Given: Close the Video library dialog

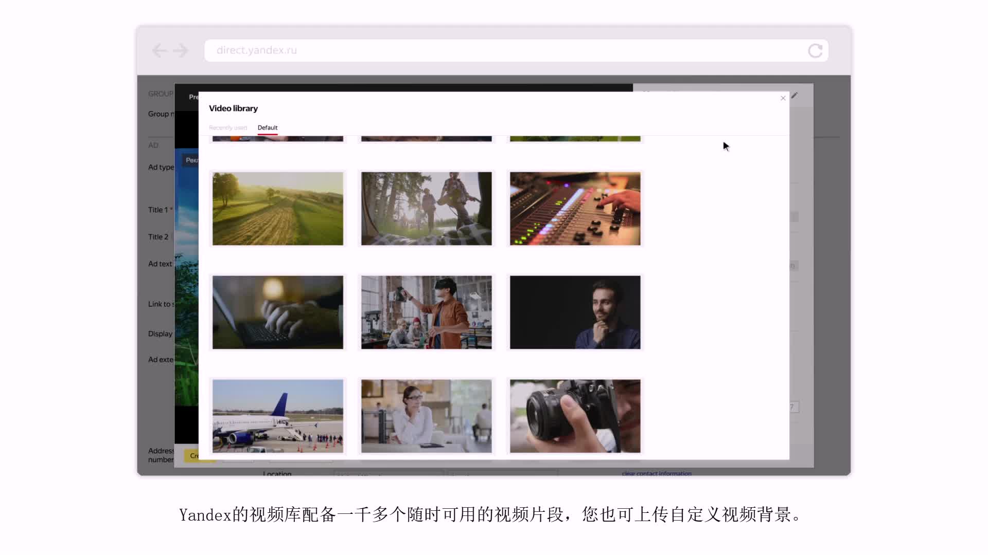Looking at the screenshot, I should tap(783, 98).
